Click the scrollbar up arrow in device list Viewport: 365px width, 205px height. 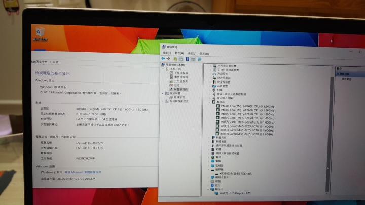332,68
